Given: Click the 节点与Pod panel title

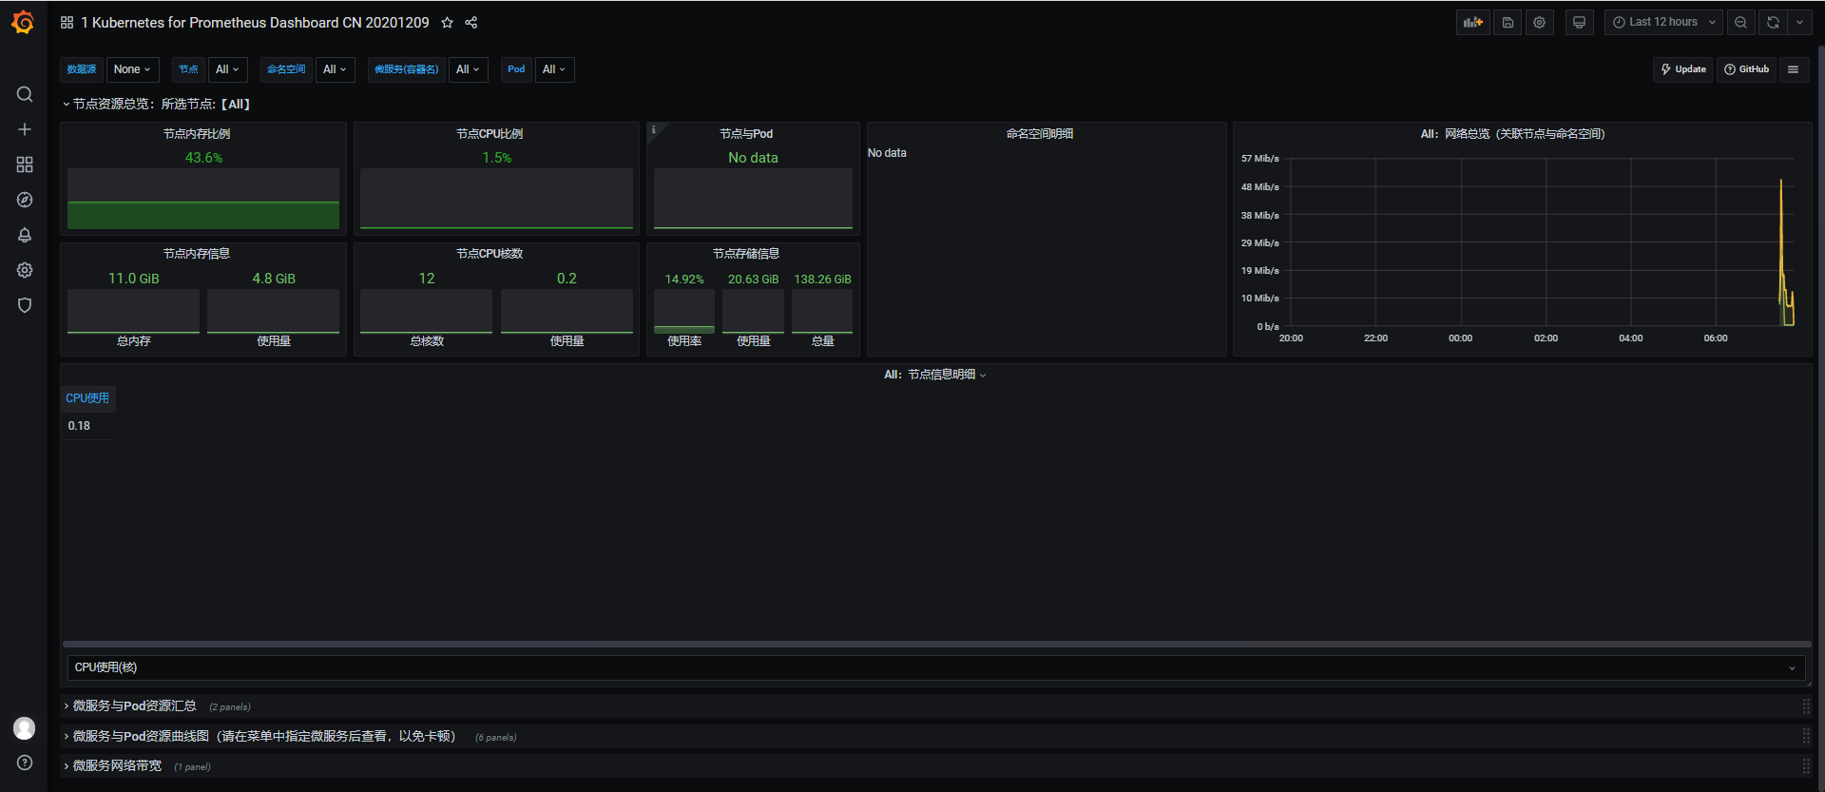Looking at the screenshot, I should tap(746, 134).
